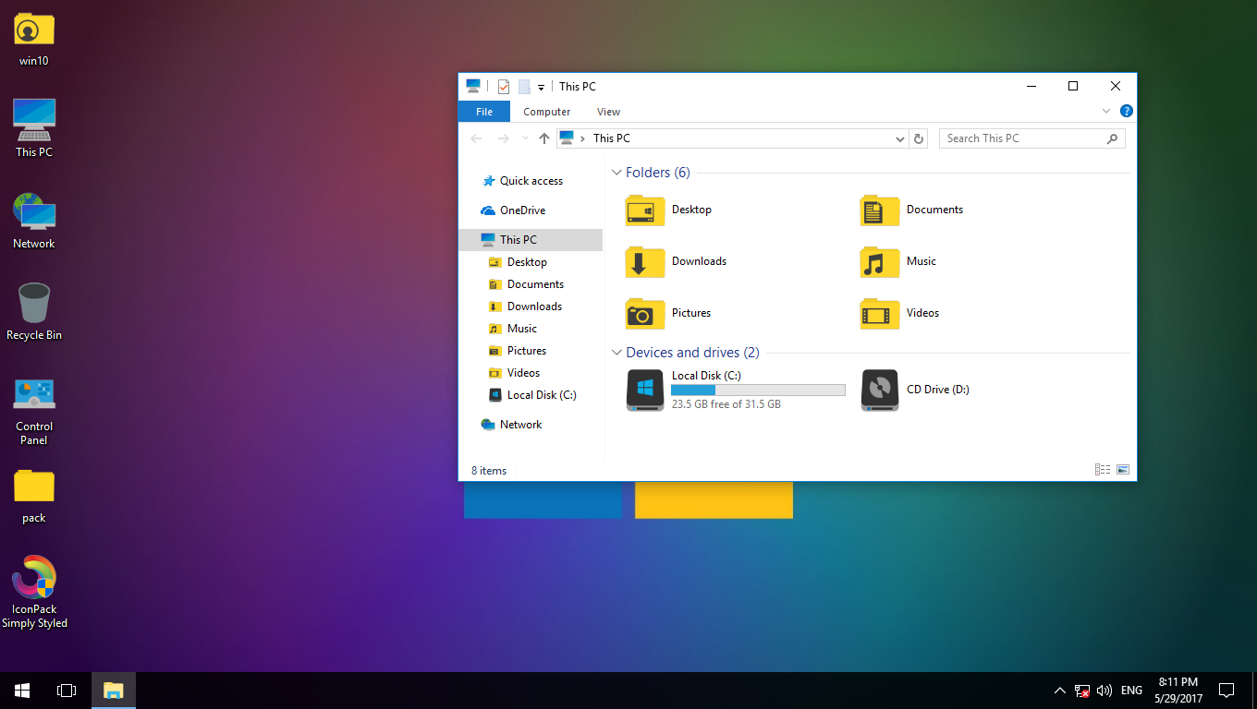The height and width of the screenshot is (709, 1257).
Task: Collapse the Devices and drives (2) section
Action: coord(616,352)
